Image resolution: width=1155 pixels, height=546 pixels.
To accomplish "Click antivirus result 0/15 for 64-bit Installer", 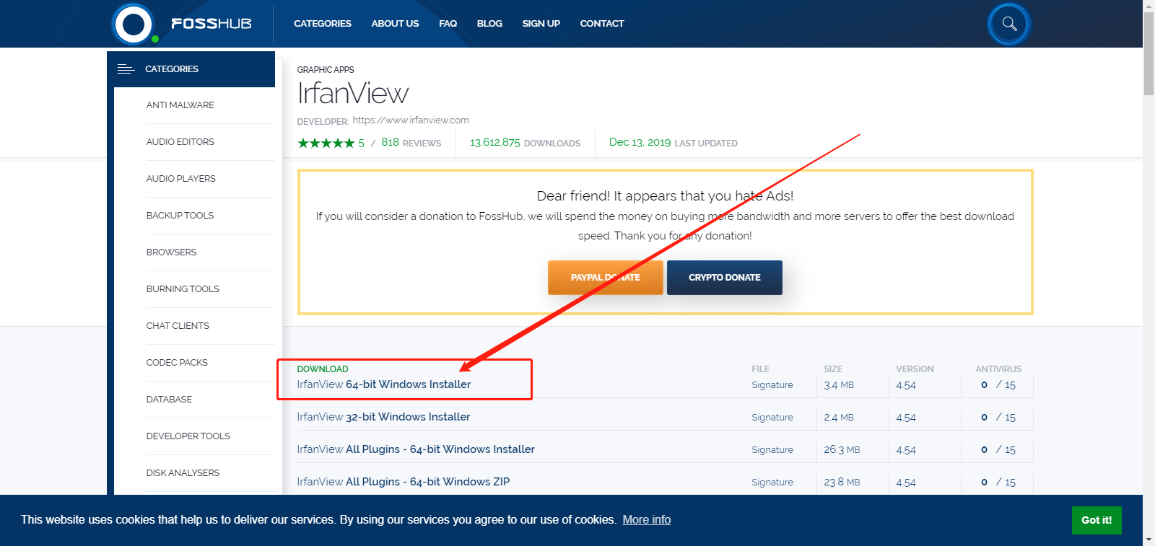I will [998, 385].
